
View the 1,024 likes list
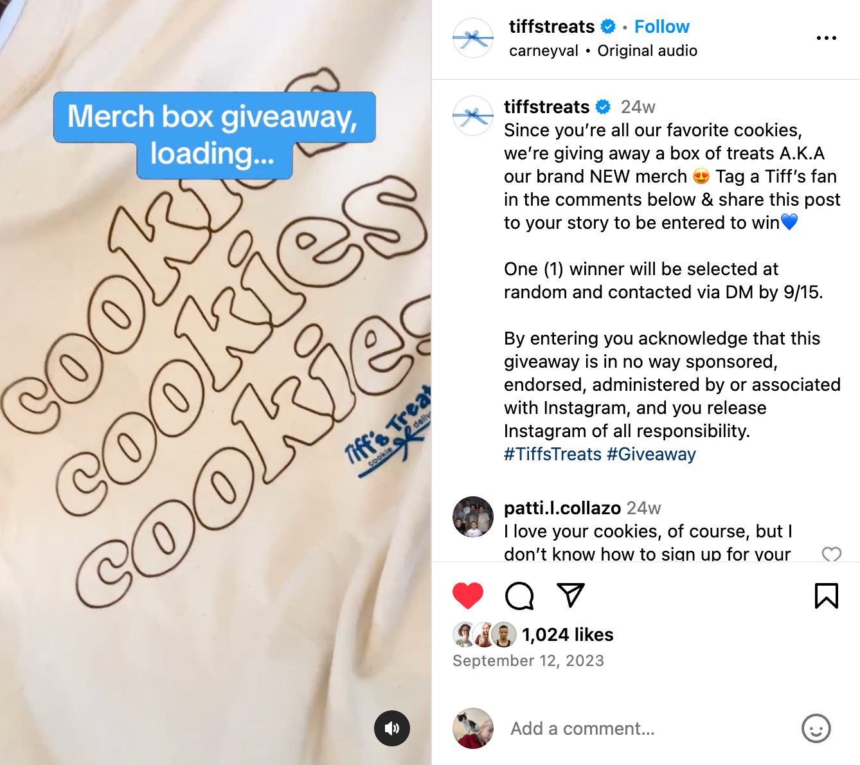568,634
